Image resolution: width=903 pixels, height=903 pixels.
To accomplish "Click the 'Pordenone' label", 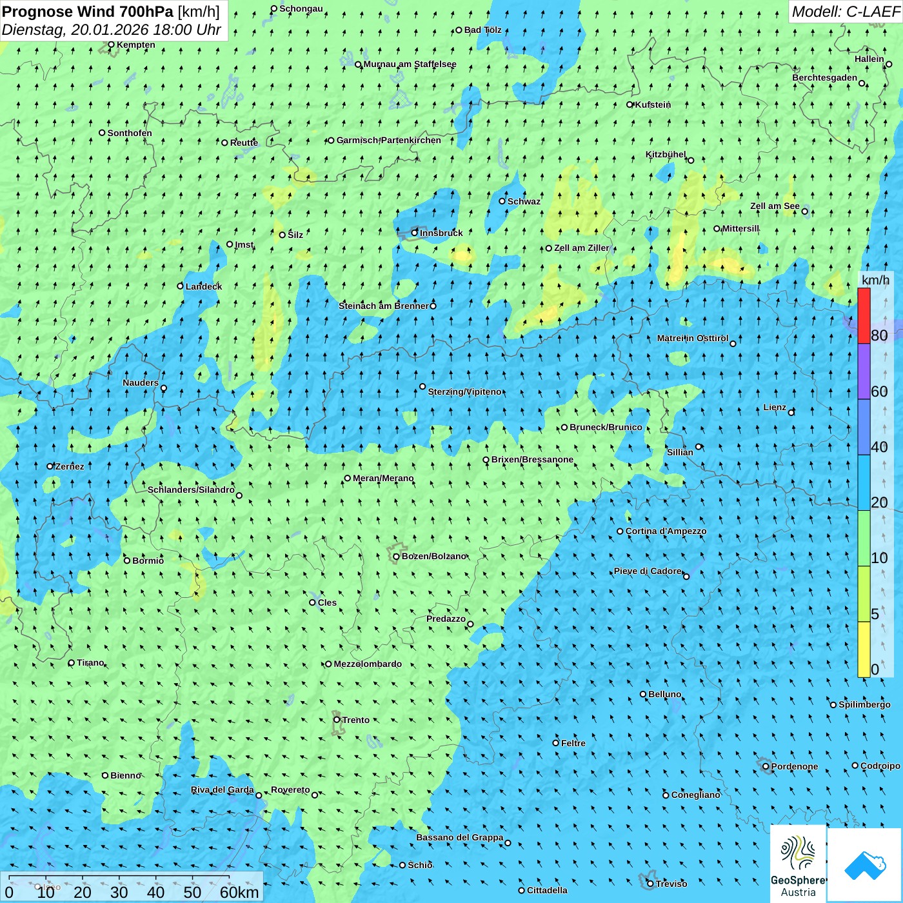I will (x=795, y=766).
